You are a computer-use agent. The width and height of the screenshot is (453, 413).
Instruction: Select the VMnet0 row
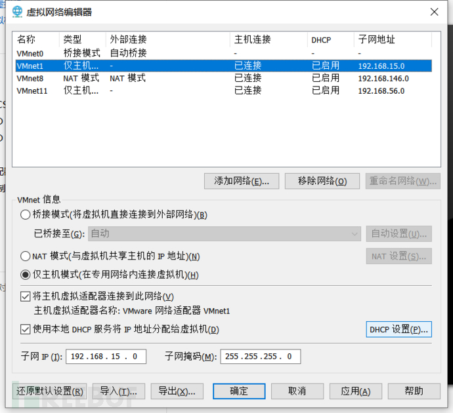[x=224, y=53]
